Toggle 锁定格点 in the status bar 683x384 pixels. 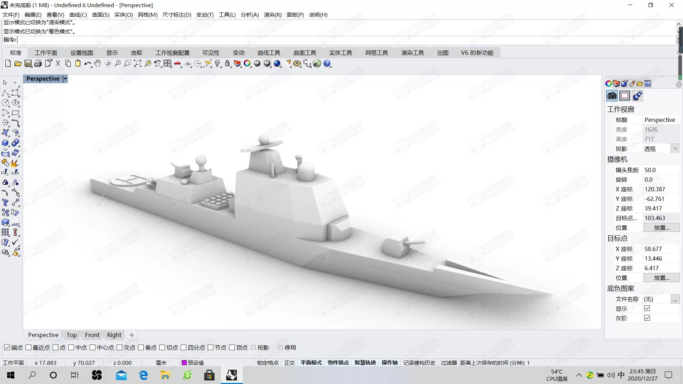point(268,363)
